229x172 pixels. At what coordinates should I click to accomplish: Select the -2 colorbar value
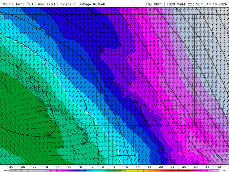pos(91,167)
